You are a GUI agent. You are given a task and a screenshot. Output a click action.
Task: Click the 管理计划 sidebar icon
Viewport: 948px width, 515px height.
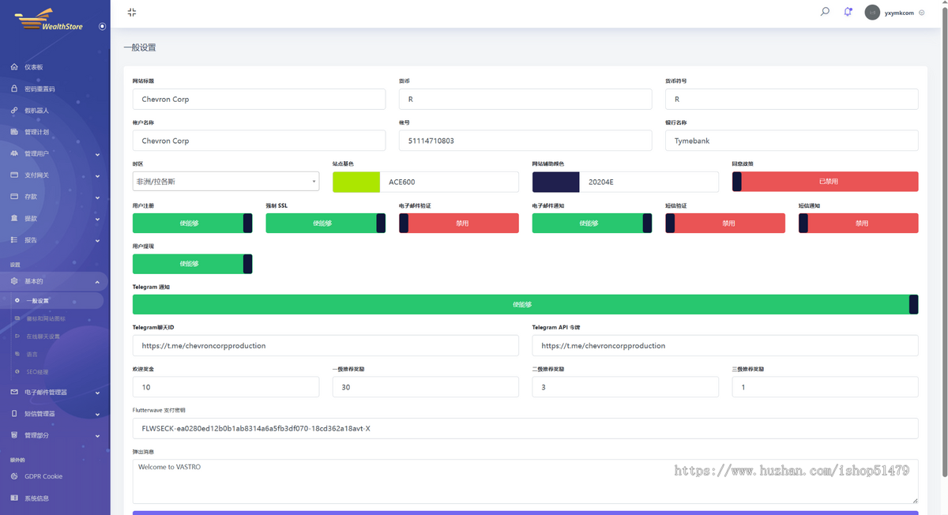pyautogui.click(x=14, y=132)
